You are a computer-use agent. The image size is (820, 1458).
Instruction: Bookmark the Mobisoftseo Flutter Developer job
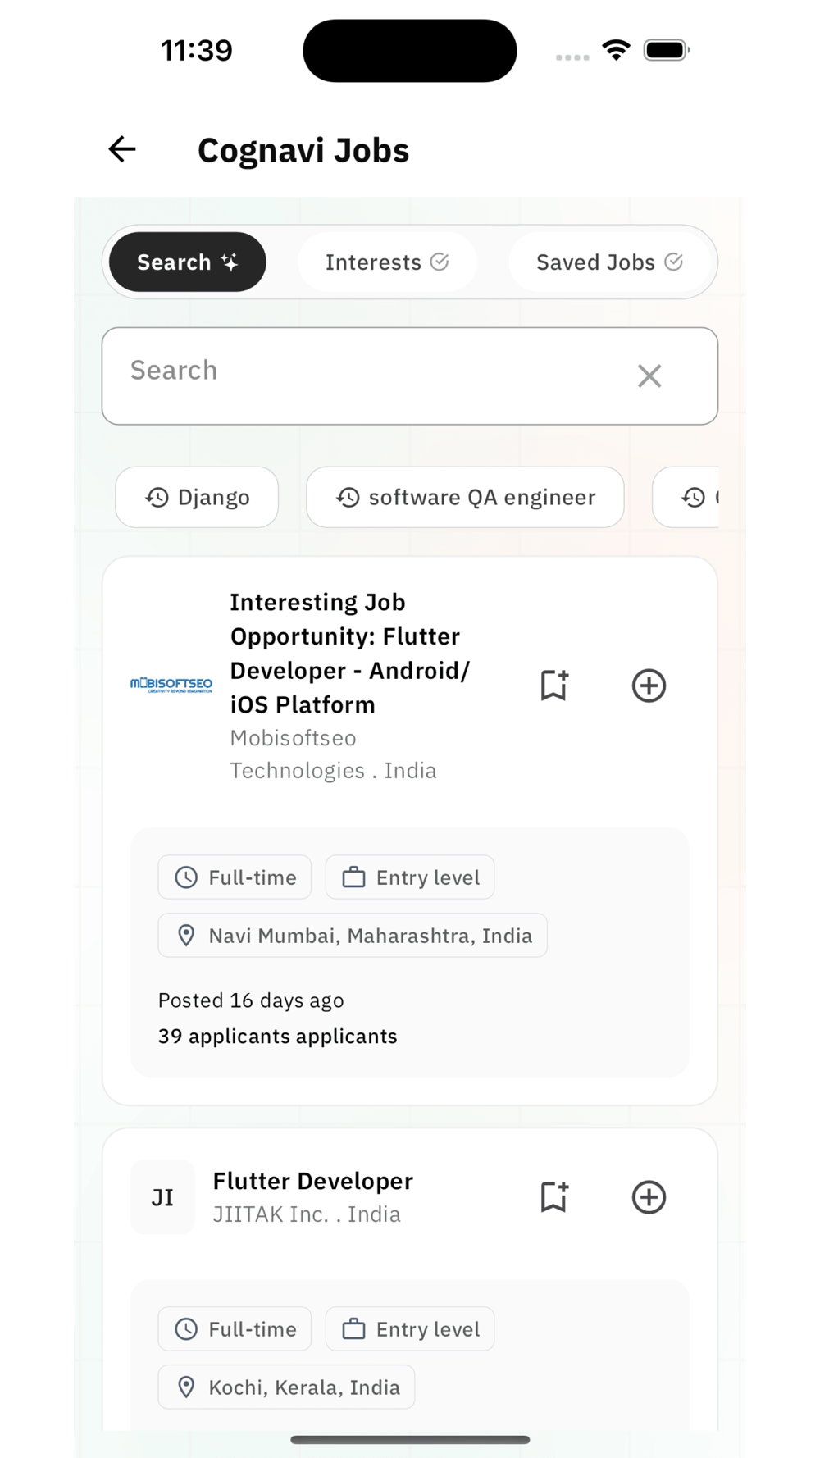click(x=554, y=686)
